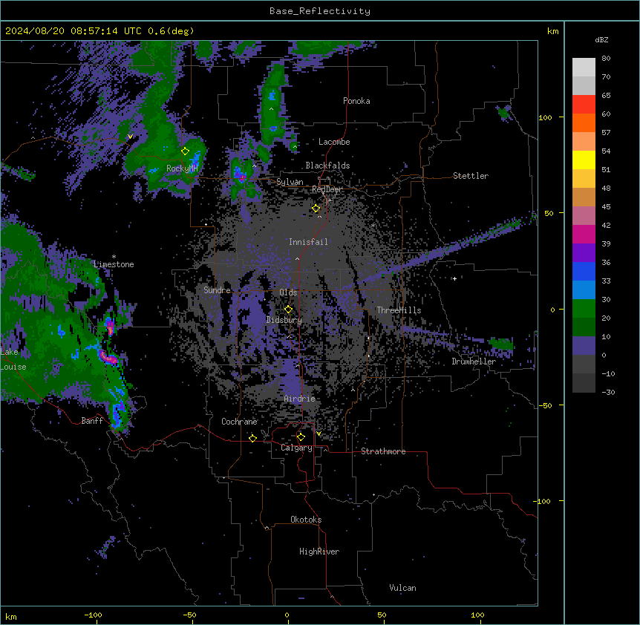Click the yellow V marker northwest of RockyMH
This screenshot has height=625, width=640.
(x=130, y=137)
